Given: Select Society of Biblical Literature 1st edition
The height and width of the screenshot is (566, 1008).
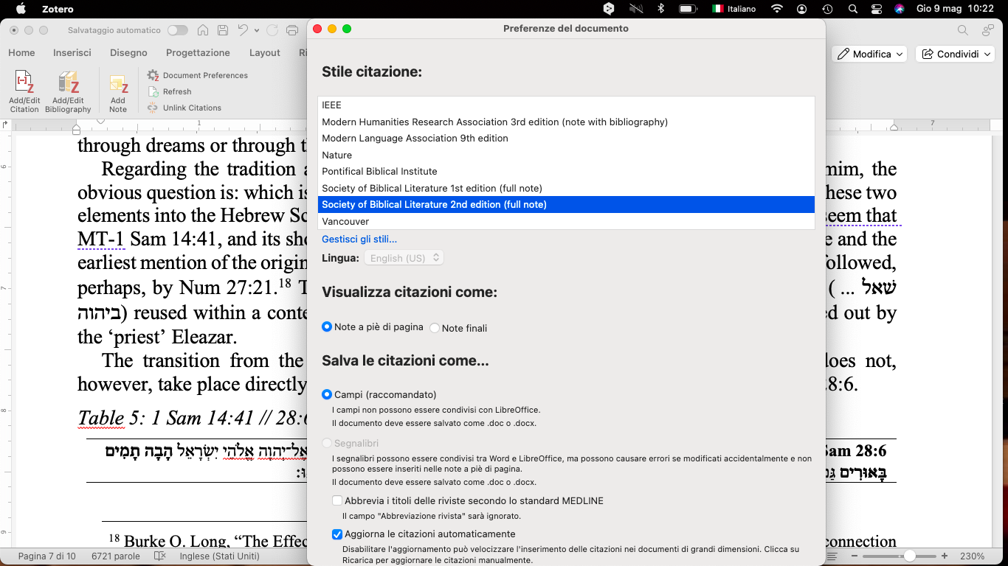Looking at the screenshot, I should [566, 188].
